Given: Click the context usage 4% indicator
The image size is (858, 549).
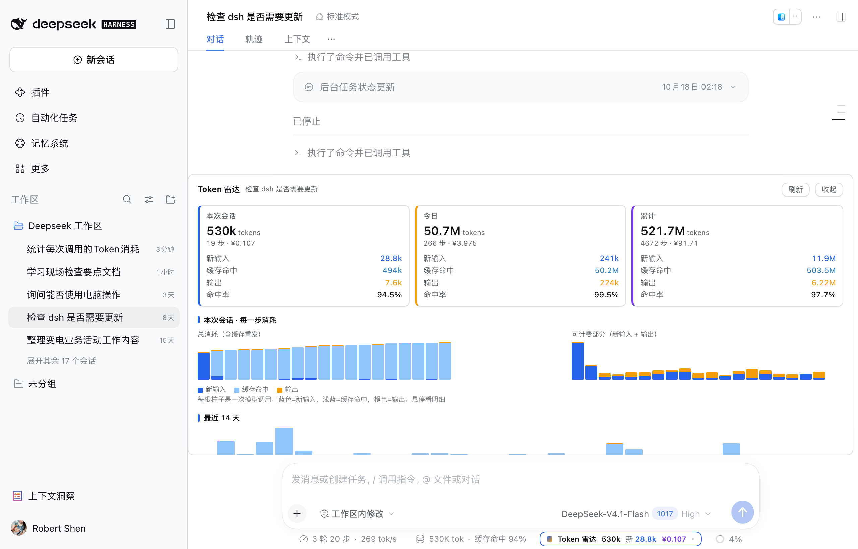Looking at the screenshot, I should pos(729,539).
